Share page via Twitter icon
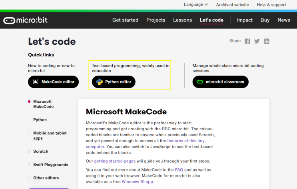The width and height of the screenshot is (297, 189). [x=257, y=41]
